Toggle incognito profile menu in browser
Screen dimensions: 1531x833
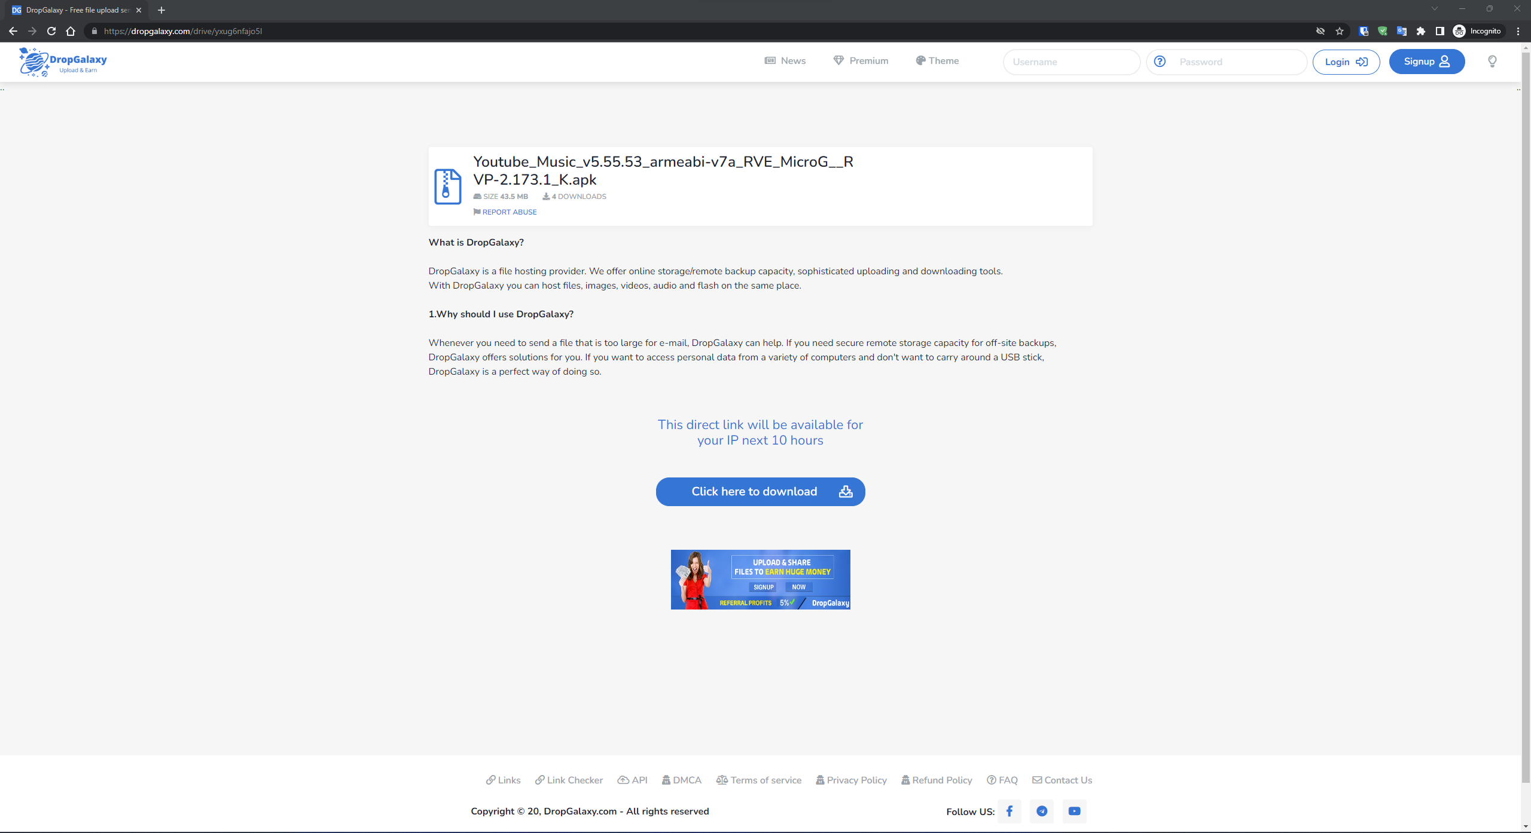pos(1477,30)
